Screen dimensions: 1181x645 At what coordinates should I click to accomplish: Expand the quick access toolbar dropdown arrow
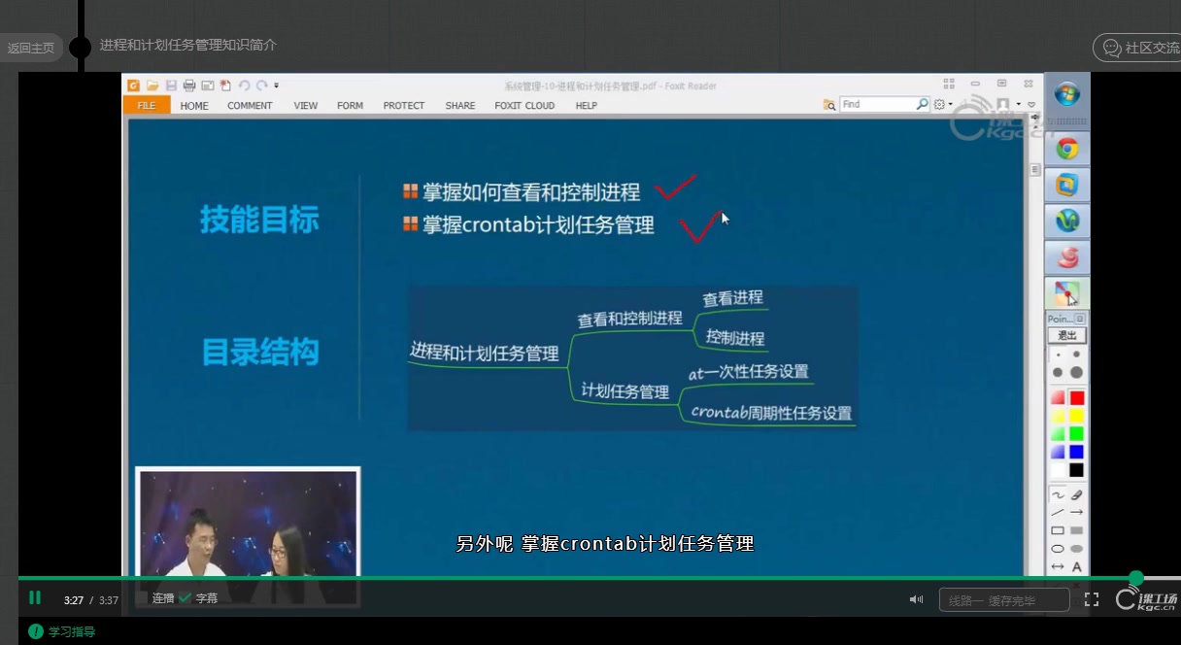click(x=276, y=85)
